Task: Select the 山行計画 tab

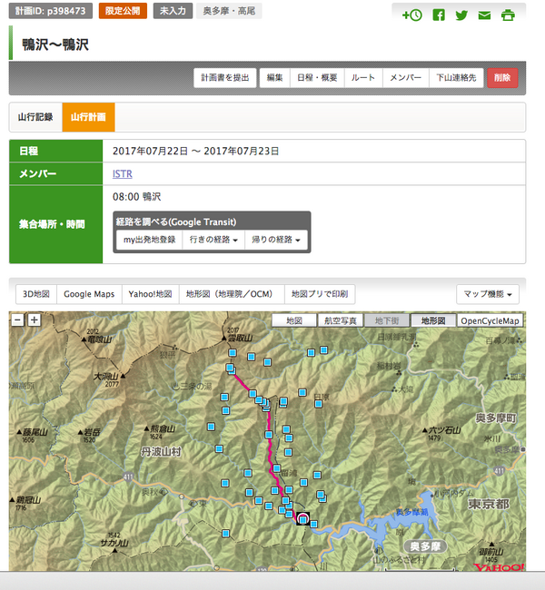Action: click(x=88, y=117)
